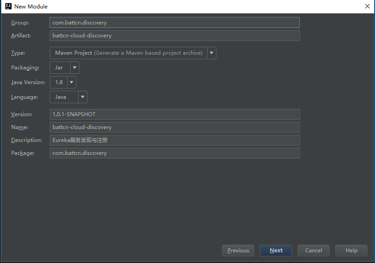Expand the Packaging dropdown arrow
This screenshot has width=375, height=263.
coord(75,68)
